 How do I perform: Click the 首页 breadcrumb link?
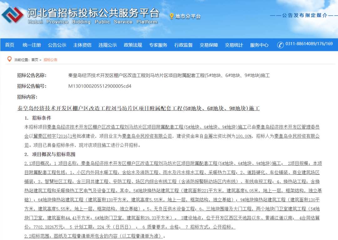pyautogui.click(x=35, y=60)
